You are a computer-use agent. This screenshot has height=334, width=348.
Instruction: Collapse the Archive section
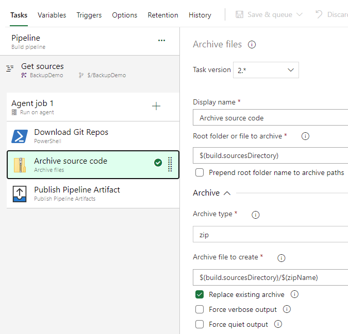pos(227,193)
